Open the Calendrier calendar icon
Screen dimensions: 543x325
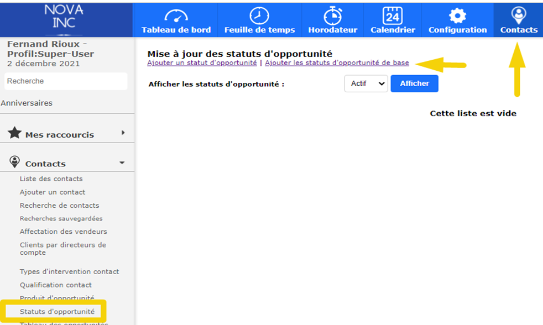[393, 15]
